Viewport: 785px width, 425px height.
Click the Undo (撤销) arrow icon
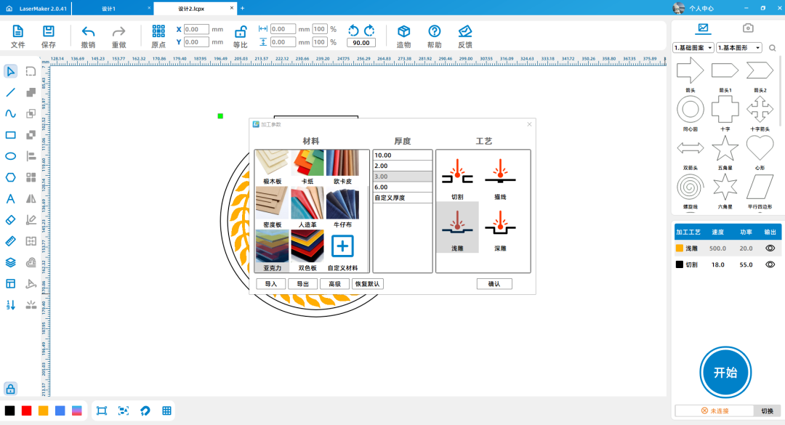88,32
